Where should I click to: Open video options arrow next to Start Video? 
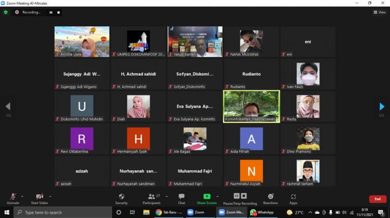click(50, 196)
